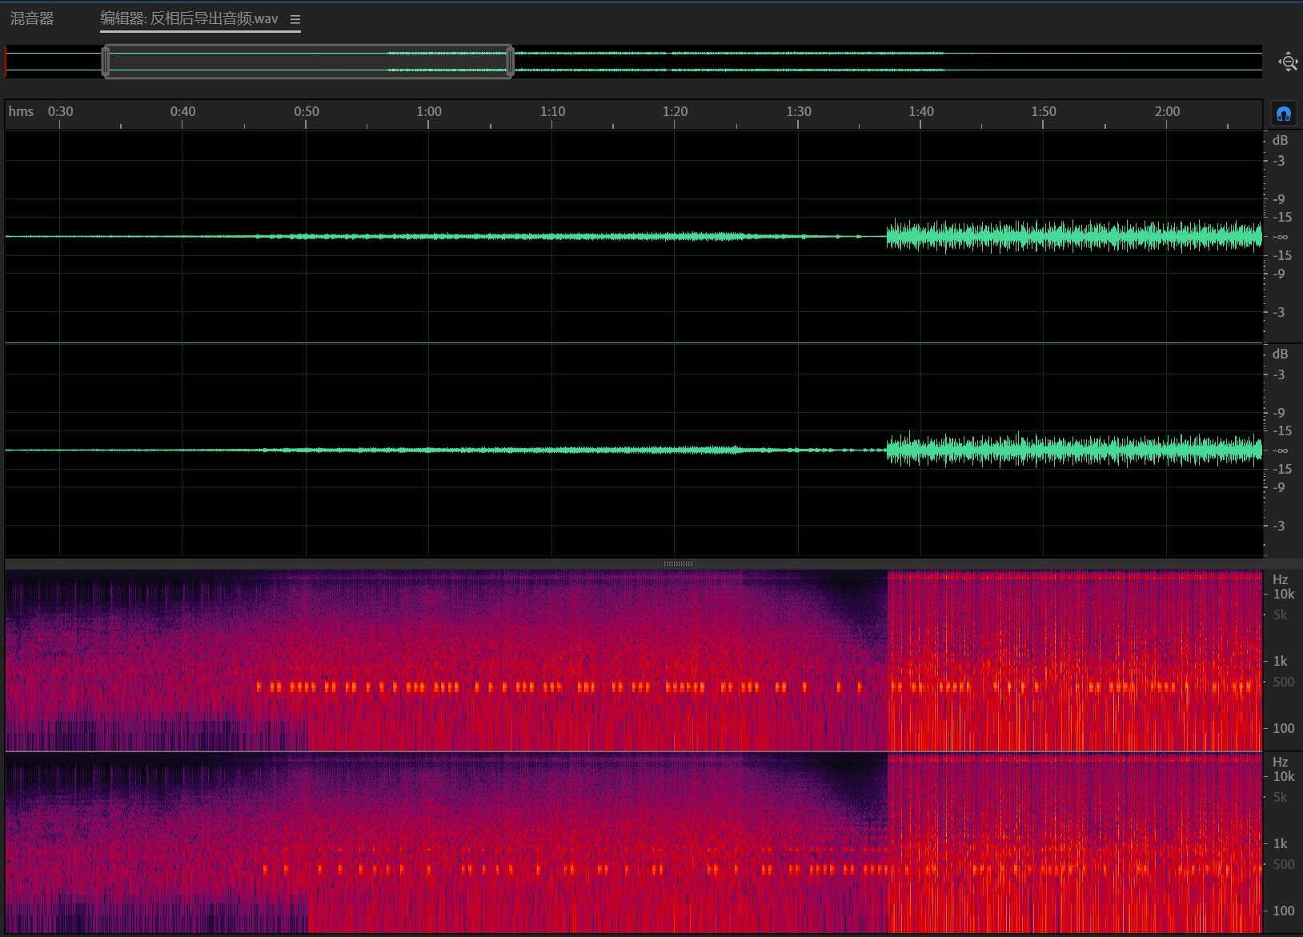Image resolution: width=1303 pixels, height=937 pixels.
Task: Click the dotted divider handle above the spectrogram
Action: pyautogui.click(x=678, y=564)
